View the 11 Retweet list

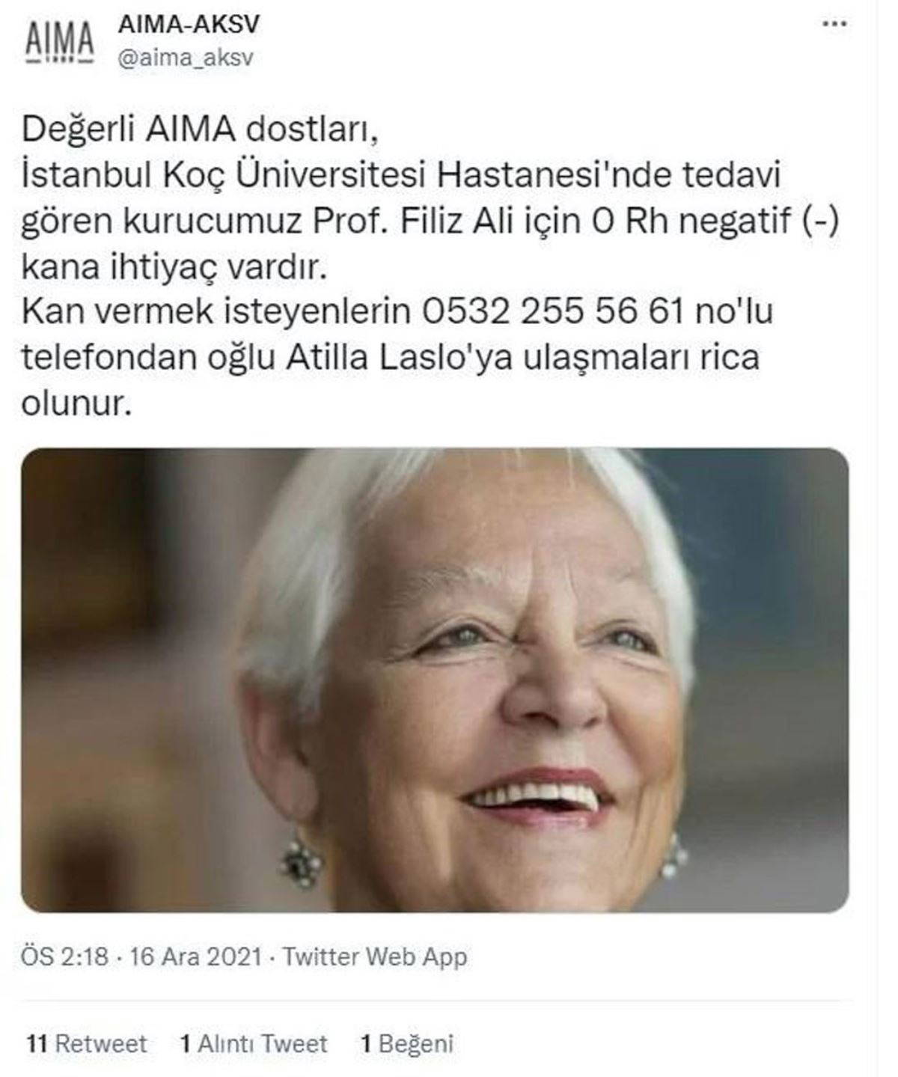click(x=87, y=1043)
